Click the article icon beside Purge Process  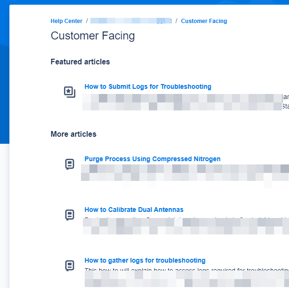70,164
